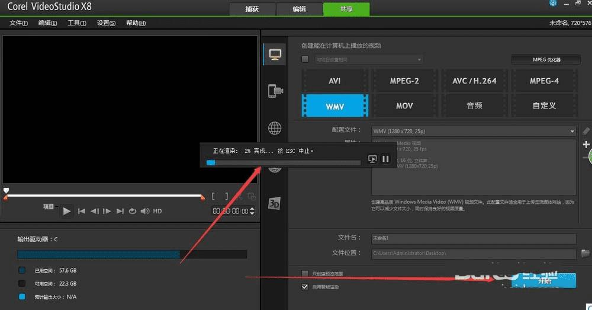
Task: Jump to the project start
Action: [82, 211]
